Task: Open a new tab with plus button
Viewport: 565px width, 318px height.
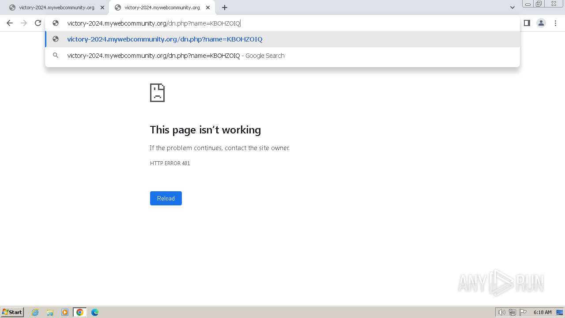Action: tap(225, 8)
